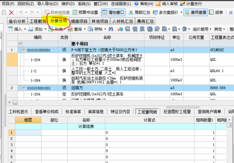234x163 pixels.
Task: Click the 计算式 cell in row 1
Action: tap(149, 133)
